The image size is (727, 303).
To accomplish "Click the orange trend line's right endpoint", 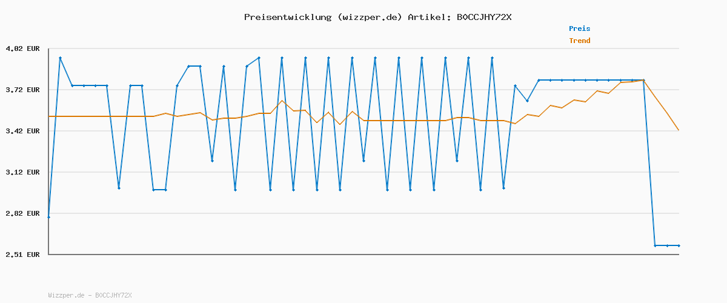I will click(679, 130).
